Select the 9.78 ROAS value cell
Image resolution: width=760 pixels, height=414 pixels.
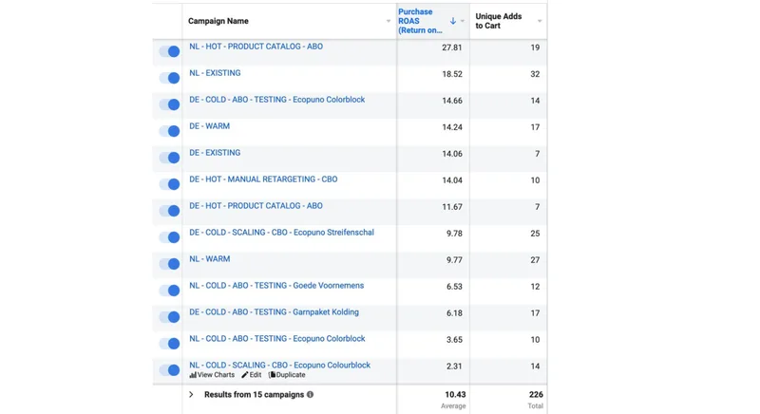pyautogui.click(x=454, y=234)
